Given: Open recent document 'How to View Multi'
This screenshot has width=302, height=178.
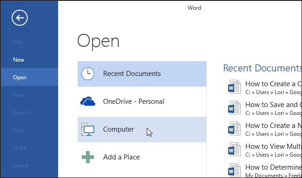Looking at the screenshot, I should [274, 146].
